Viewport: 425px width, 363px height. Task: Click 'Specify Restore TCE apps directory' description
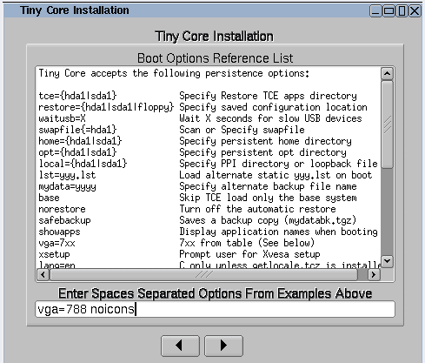point(268,96)
